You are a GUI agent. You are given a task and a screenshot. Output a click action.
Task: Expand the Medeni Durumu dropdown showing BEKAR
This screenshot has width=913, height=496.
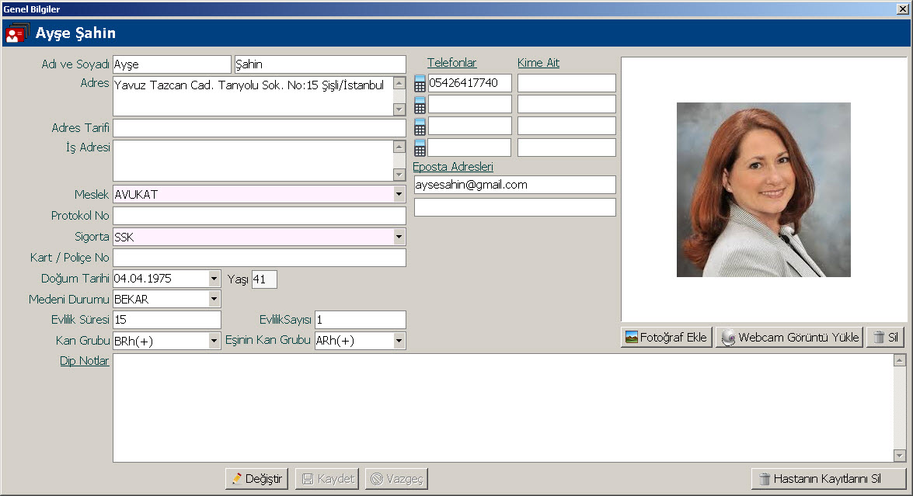coord(214,299)
